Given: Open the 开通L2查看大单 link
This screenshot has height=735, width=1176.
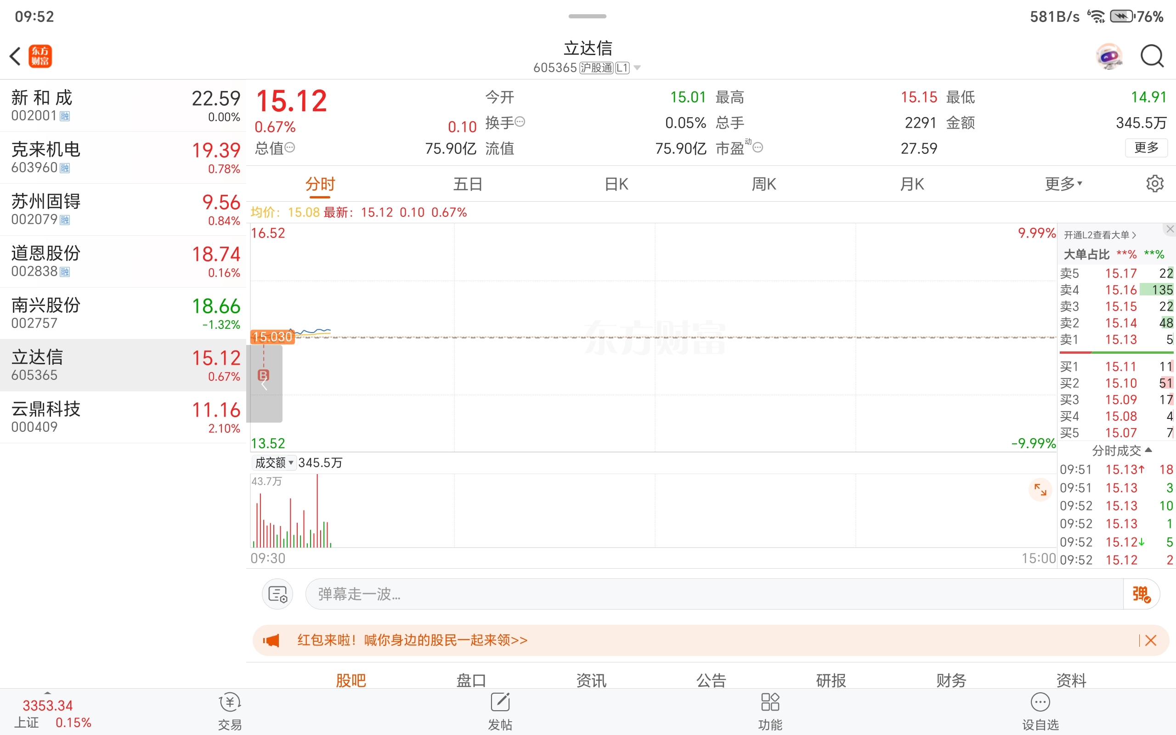Looking at the screenshot, I should tap(1100, 235).
